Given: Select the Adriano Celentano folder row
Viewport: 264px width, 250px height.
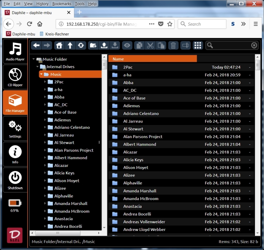Looking at the screenshot, I should pyautogui.click(x=181, y=113).
